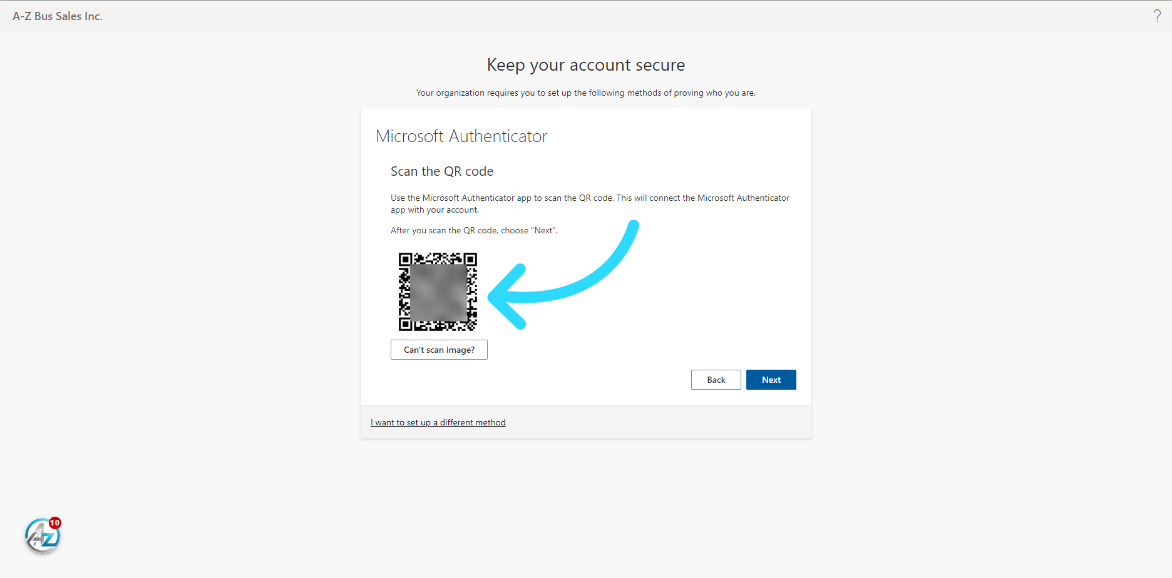The width and height of the screenshot is (1172, 578).
Task: Click the "After you scan the QR code" instruction
Action: click(474, 230)
